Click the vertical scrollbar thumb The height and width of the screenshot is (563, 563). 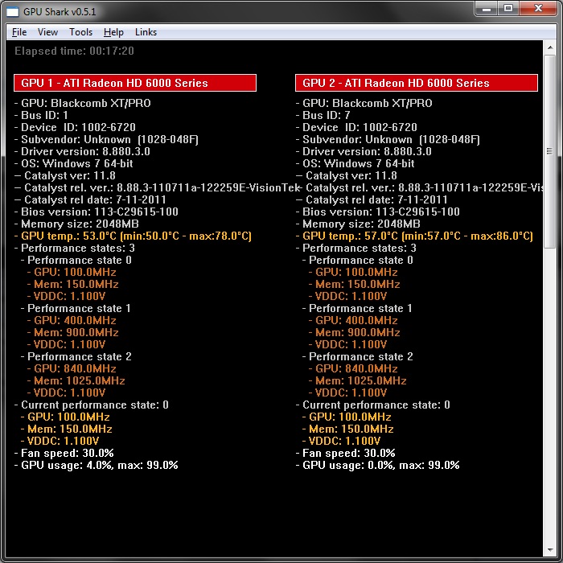coord(549,151)
